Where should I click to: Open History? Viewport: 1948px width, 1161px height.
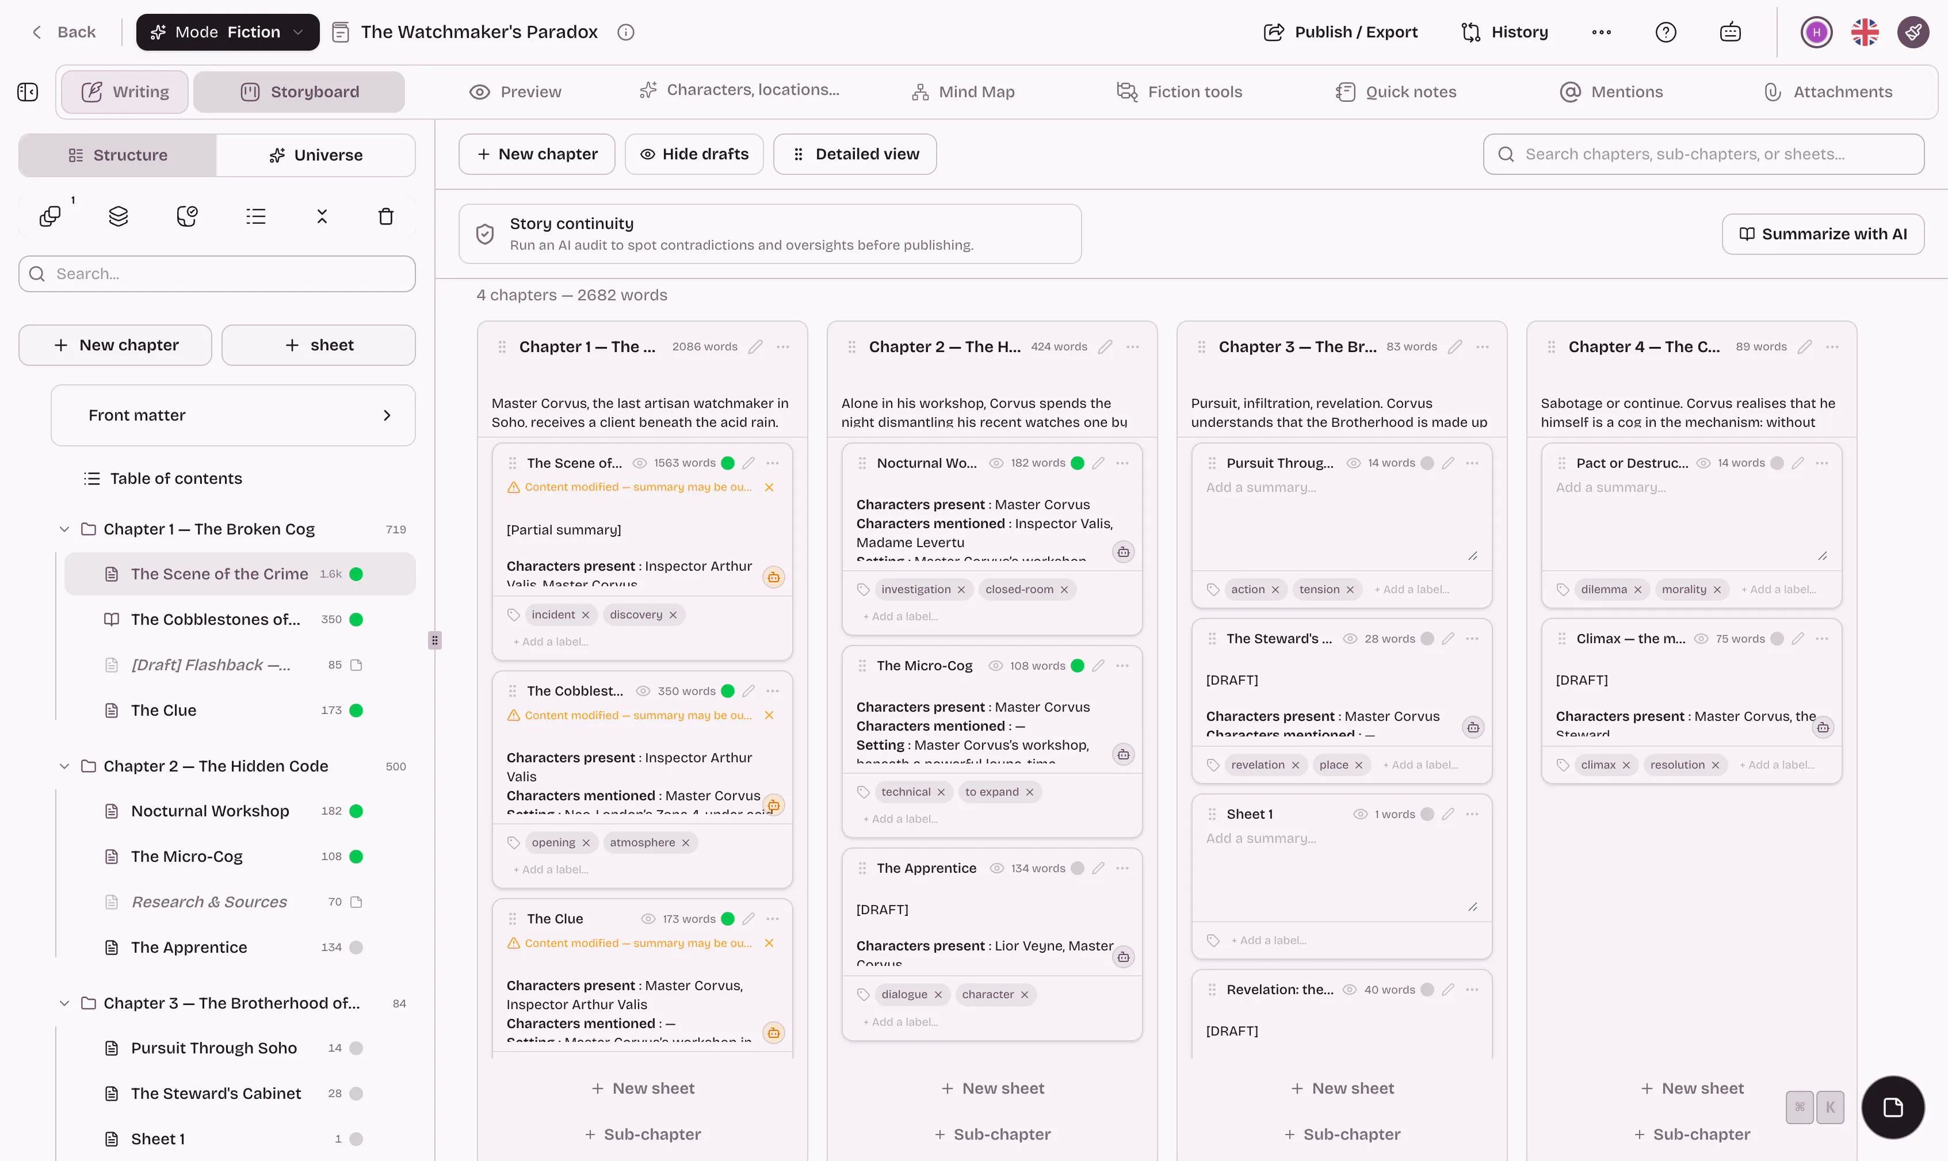click(1504, 32)
